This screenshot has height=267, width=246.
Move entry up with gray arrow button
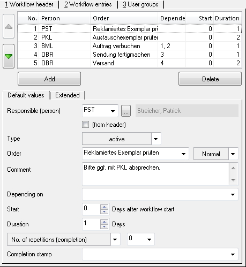pos(9,26)
